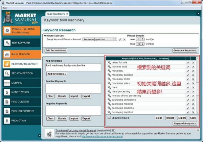Screen dimensions: 203x142
Task: Click the Keyword Analysis button
Action: click(185, 123)
